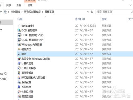
Task: Click the 磁盘清理 icon
Action: pyautogui.click(x=19, y=49)
